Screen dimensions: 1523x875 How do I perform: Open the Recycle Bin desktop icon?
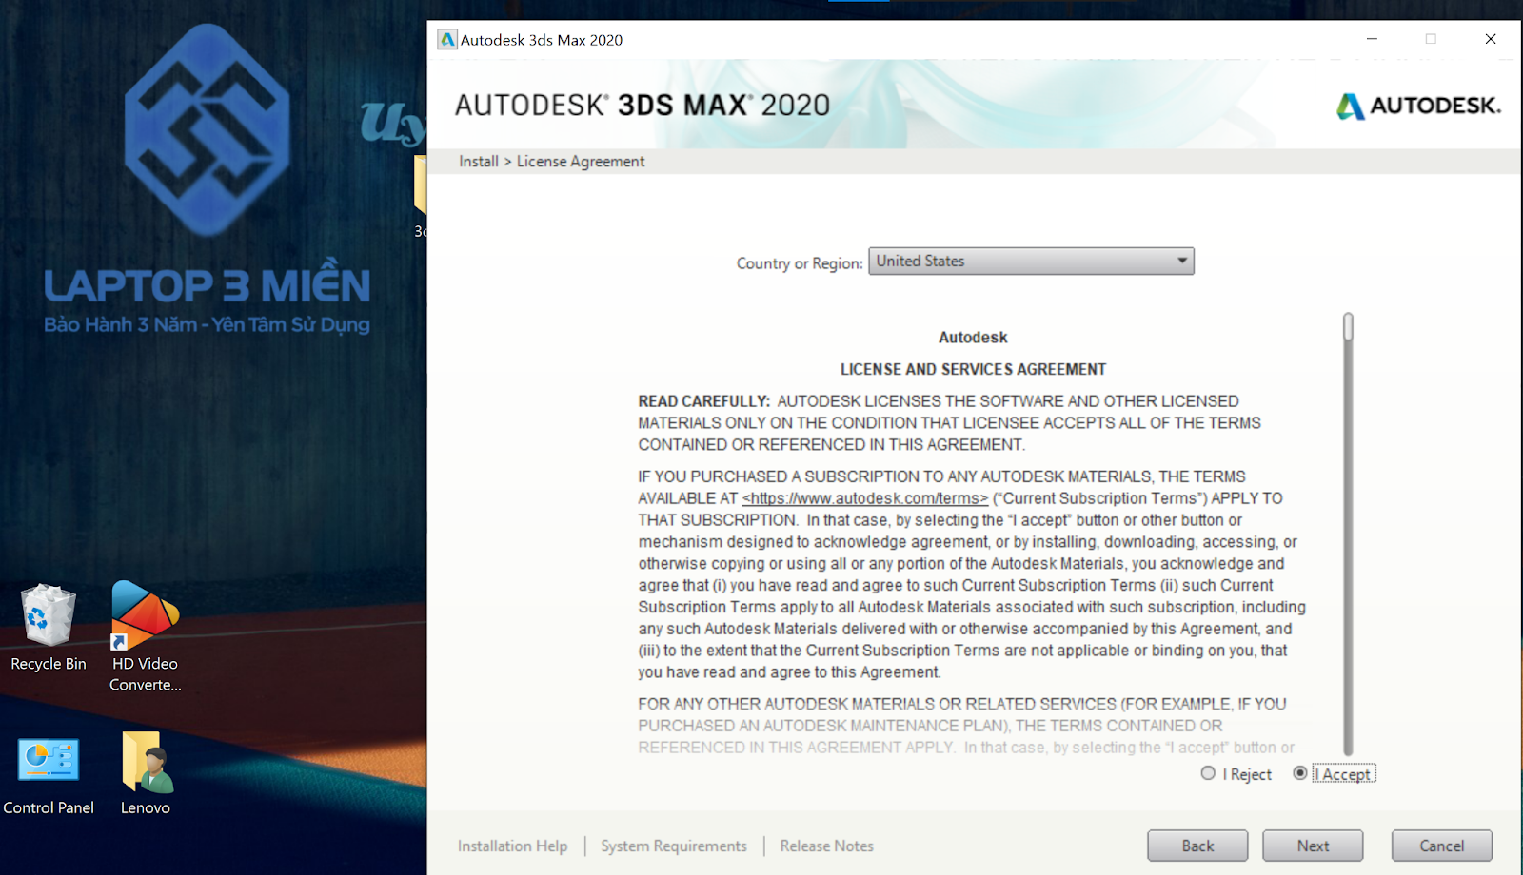tap(48, 616)
